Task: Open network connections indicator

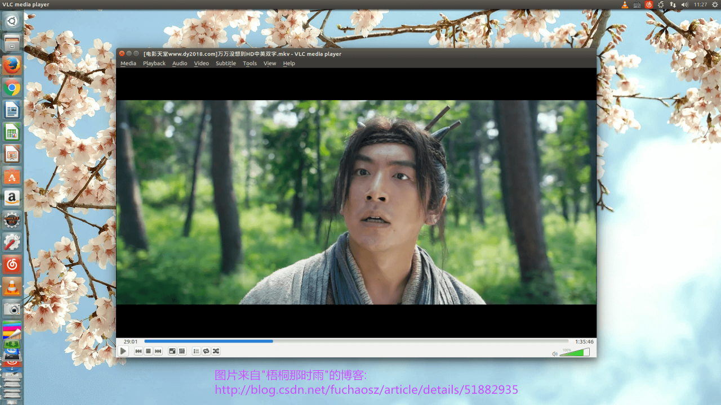Action: pyautogui.click(x=673, y=4)
